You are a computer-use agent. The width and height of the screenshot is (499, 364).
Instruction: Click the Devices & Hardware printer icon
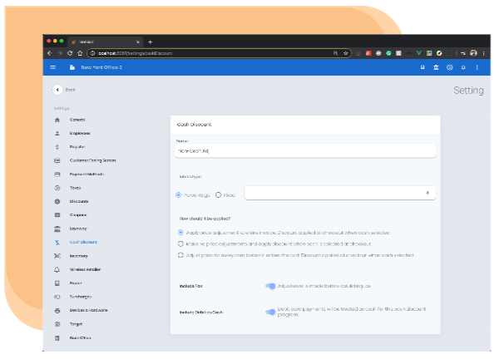57,311
